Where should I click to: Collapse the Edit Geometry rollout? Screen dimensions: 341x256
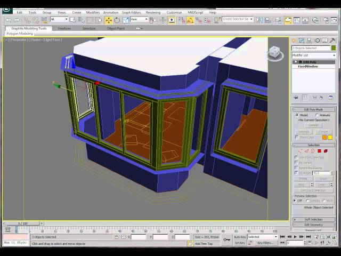pyautogui.click(x=314, y=225)
